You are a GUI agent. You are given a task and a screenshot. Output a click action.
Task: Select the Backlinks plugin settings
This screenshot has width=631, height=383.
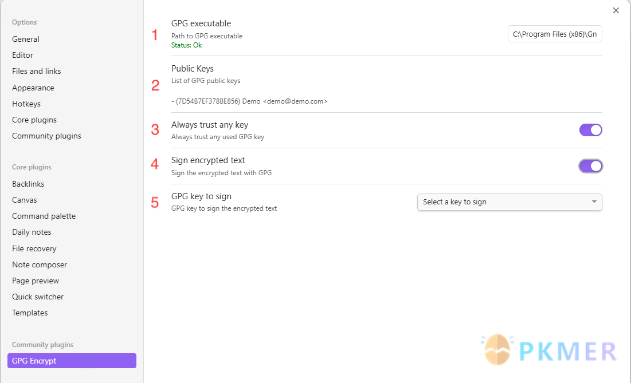(28, 184)
